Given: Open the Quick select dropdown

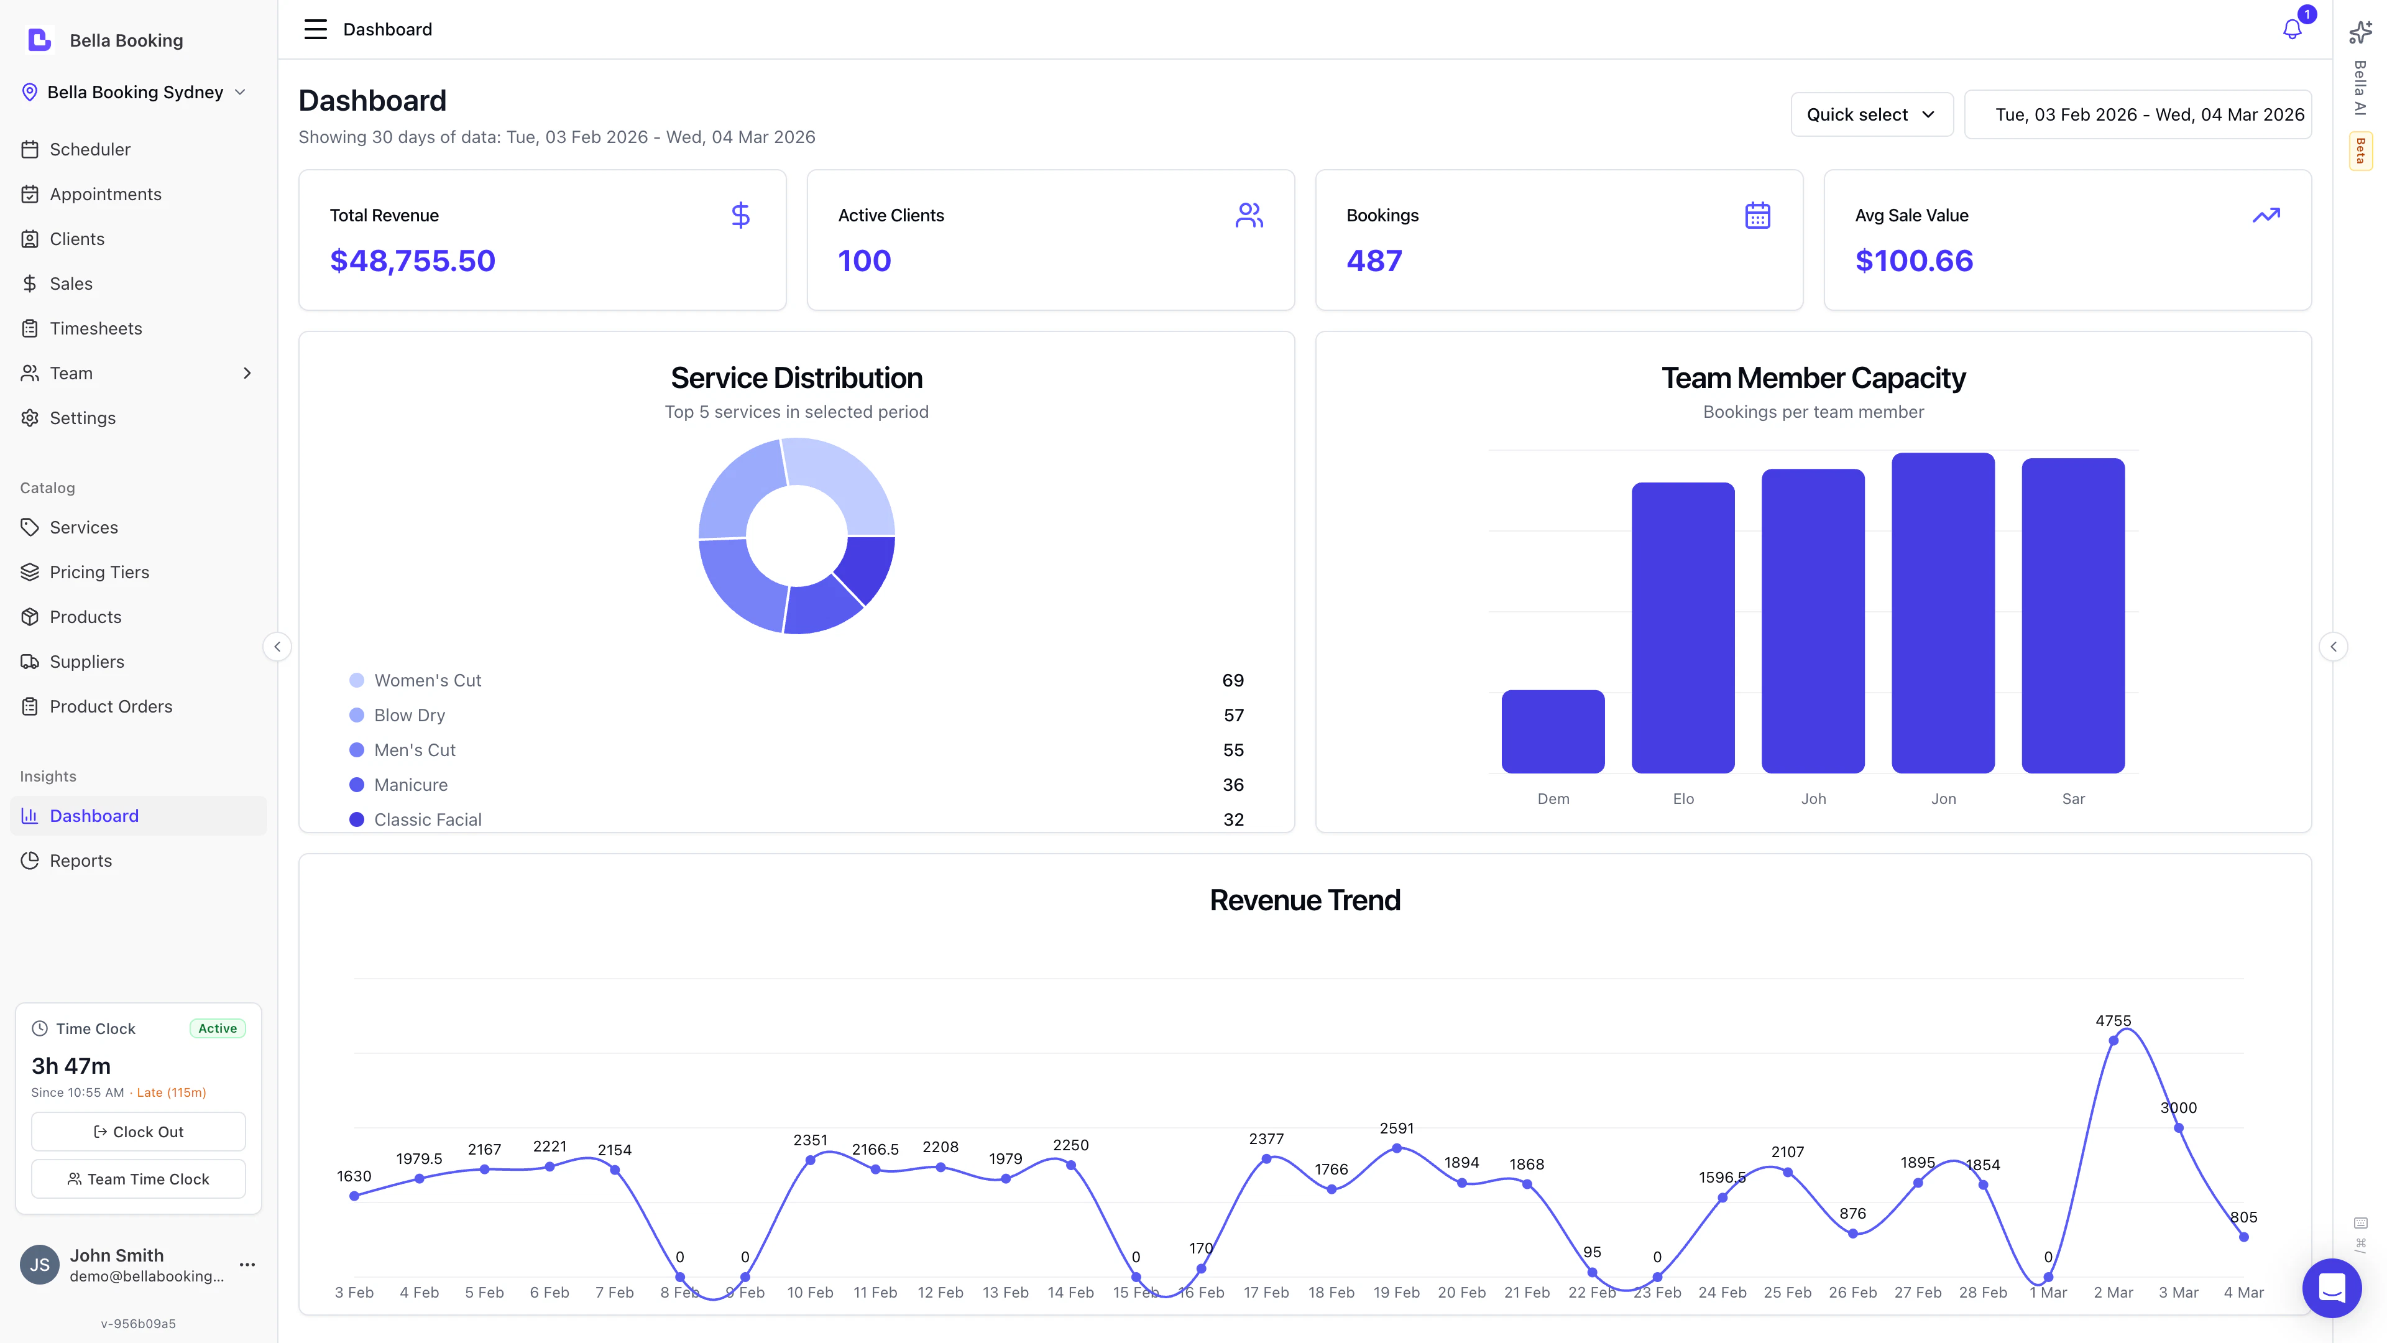Looking at the screenshot, I should pos(1871,114).
